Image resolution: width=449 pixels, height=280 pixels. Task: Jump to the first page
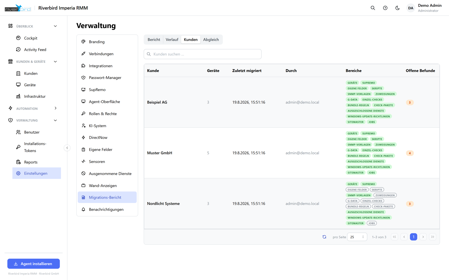point(395,237)
